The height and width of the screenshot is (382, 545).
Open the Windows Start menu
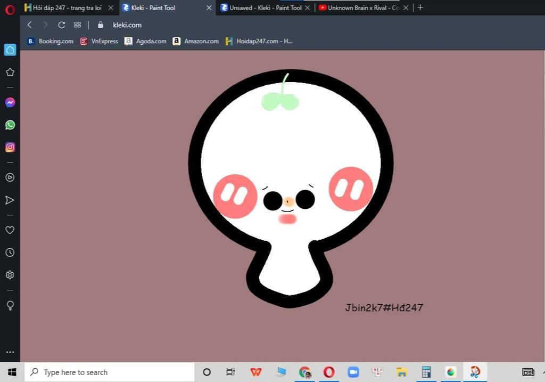click(12, 372)
